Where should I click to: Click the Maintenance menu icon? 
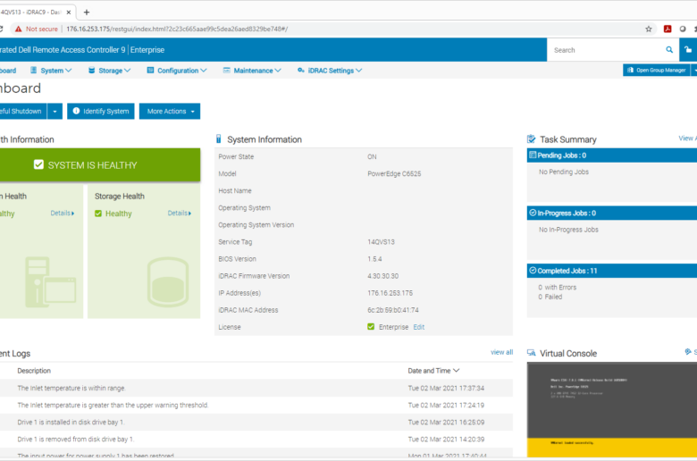pos(227,71)
